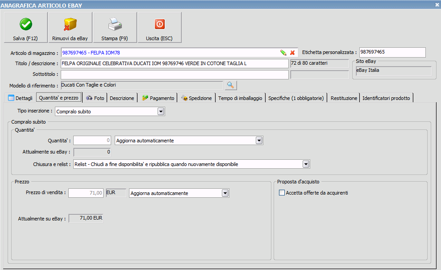Click the red Uscita power icon

point(159,24)
